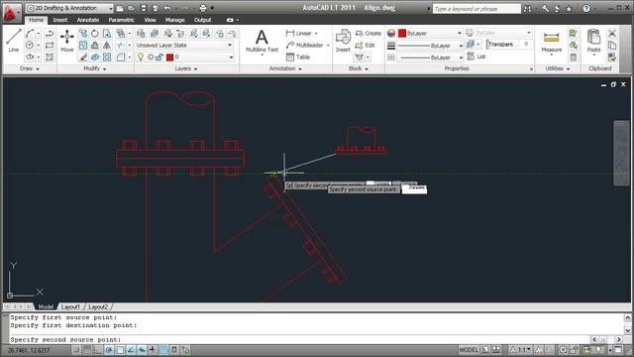
Task: Expand the Draw panel
Action: point(30,68)
